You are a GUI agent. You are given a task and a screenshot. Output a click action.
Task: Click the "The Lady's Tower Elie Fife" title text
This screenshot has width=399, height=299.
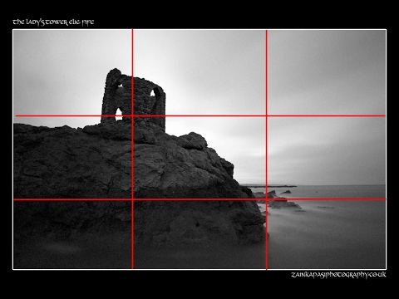[x=53, y=22]
